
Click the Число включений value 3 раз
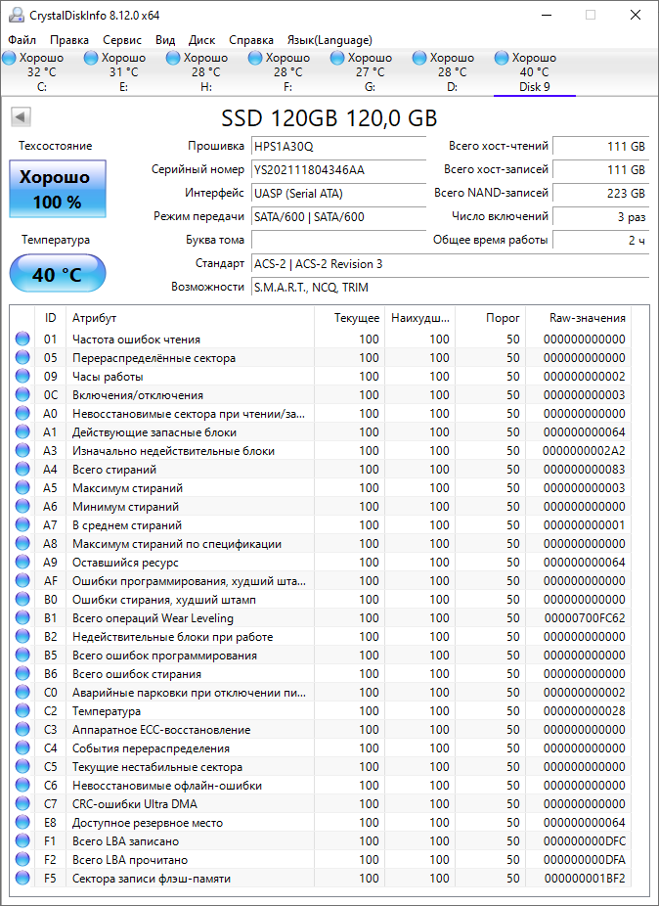point(600,217)
